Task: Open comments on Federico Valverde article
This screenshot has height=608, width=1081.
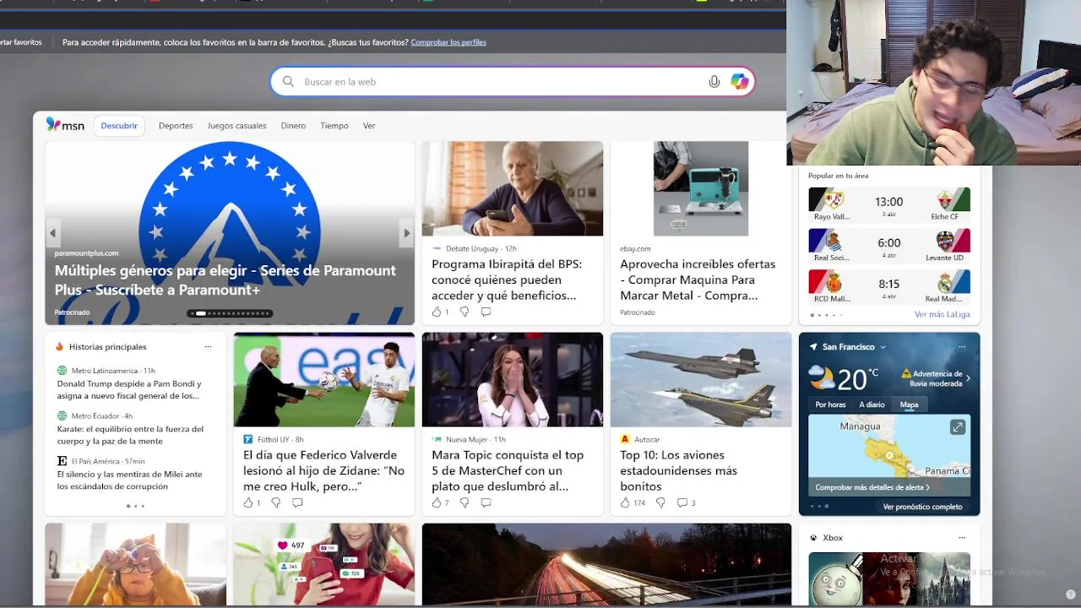Action: (297, 502)
